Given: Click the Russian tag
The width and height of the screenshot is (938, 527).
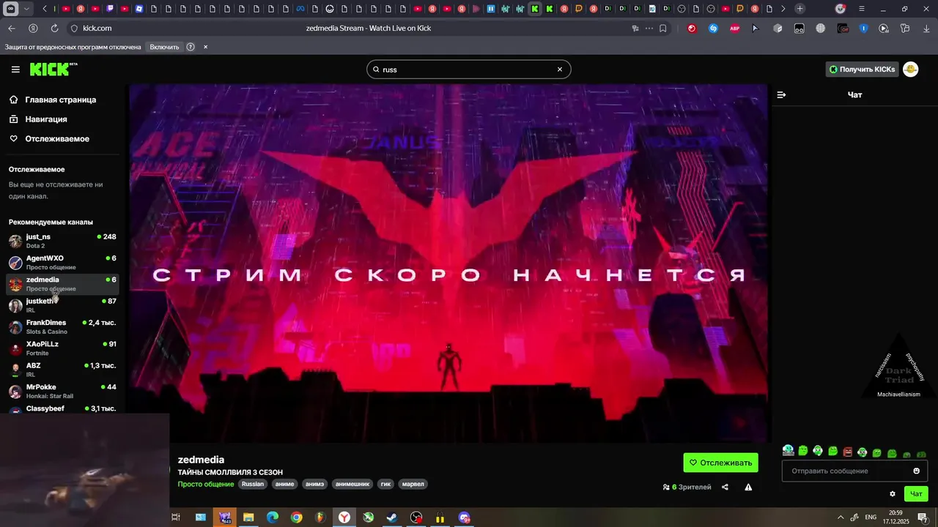Looking at the screenshot, I should (253, 484).
